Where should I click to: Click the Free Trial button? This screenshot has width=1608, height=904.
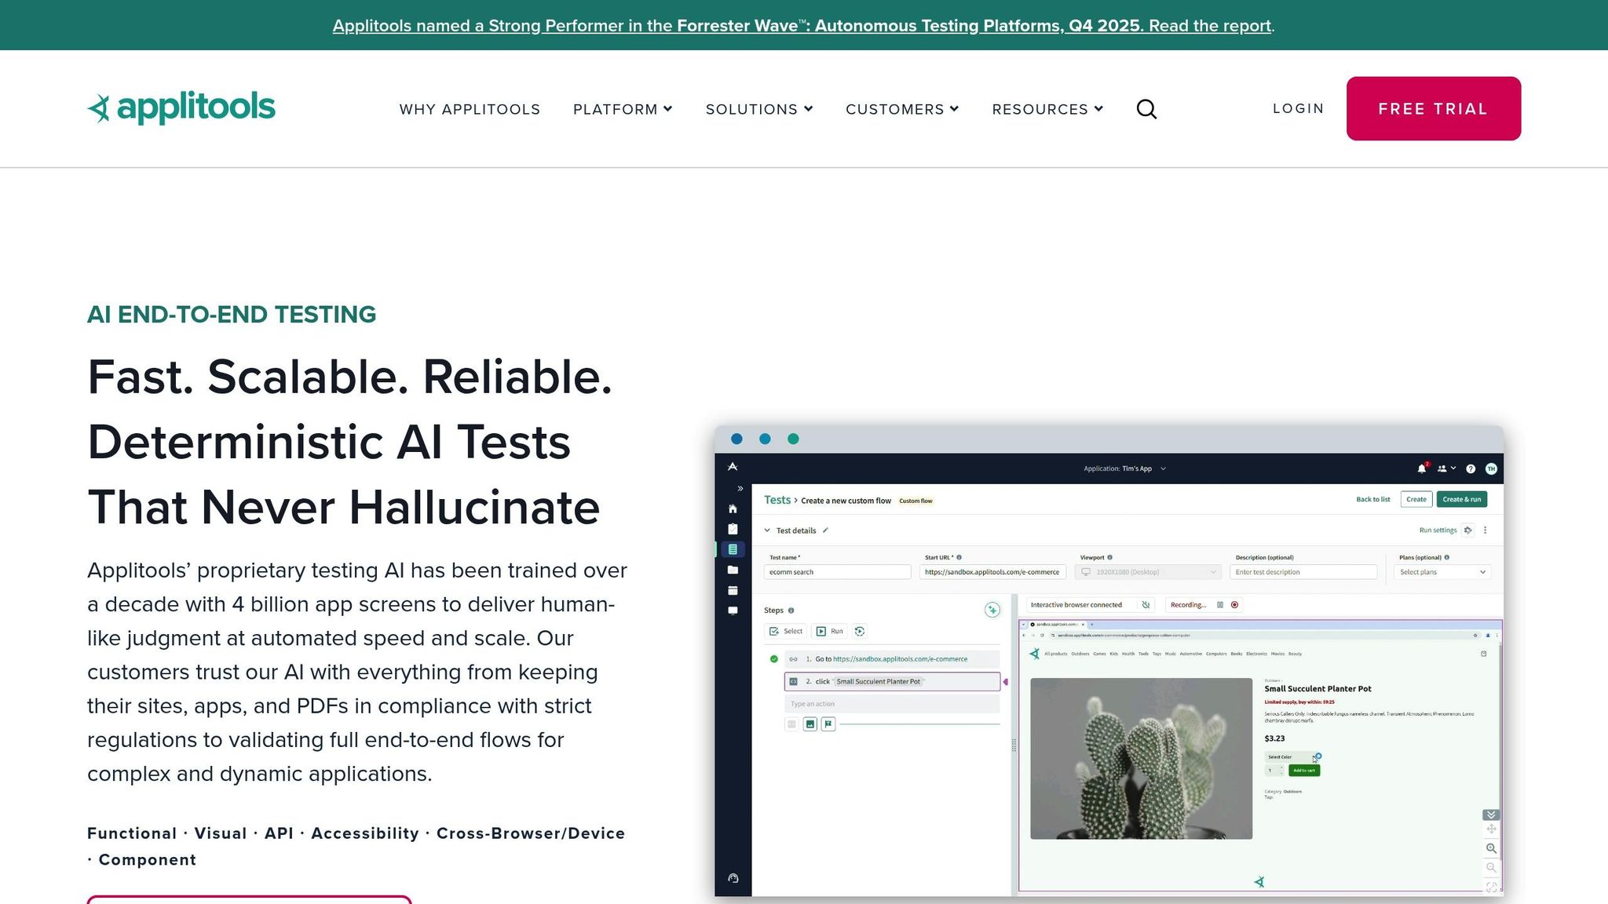1433,108
